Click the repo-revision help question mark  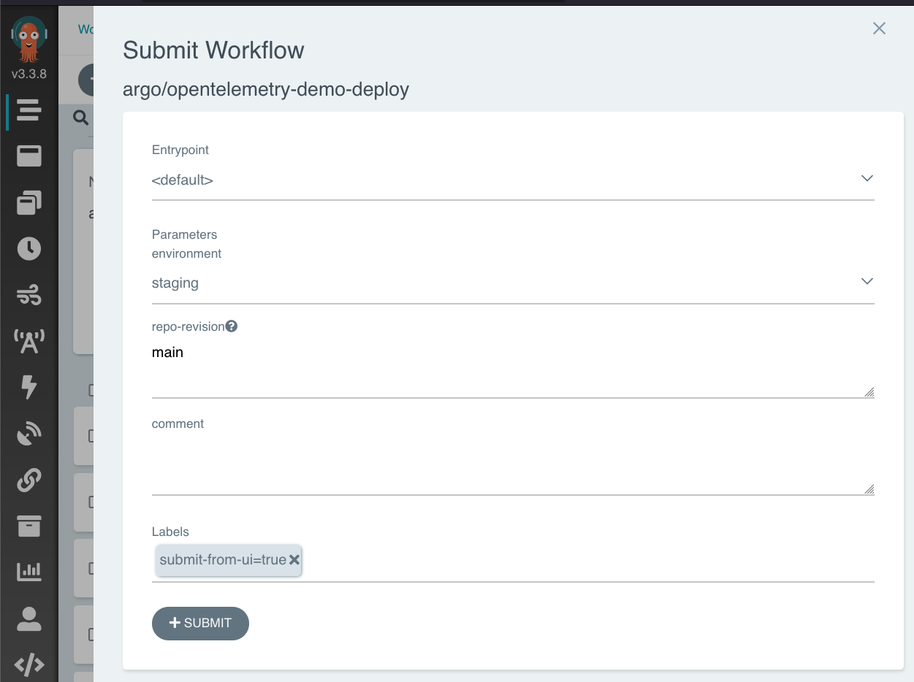tap(232, 326)
